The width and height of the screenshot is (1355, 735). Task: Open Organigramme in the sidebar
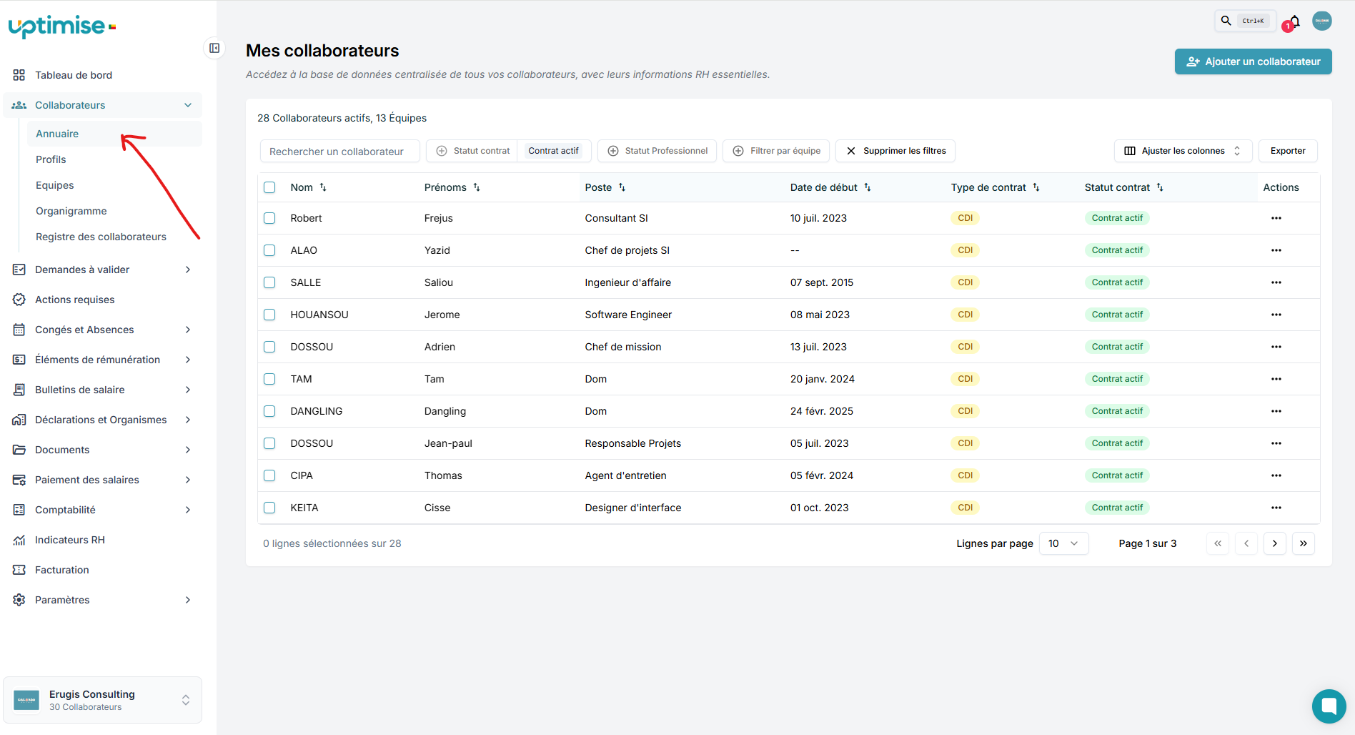[71, 211]
